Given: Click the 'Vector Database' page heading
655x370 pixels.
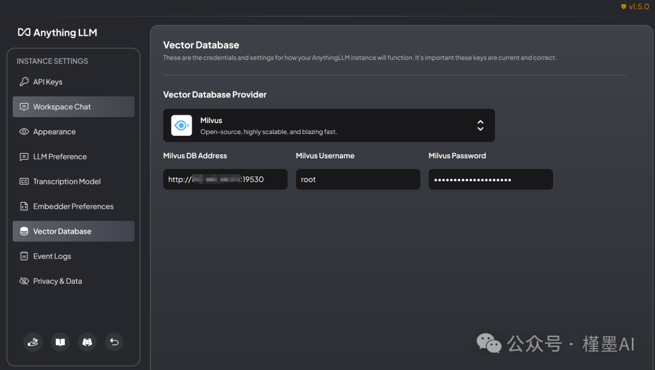Looking at the screenshot, I should [x=201, y=45].
